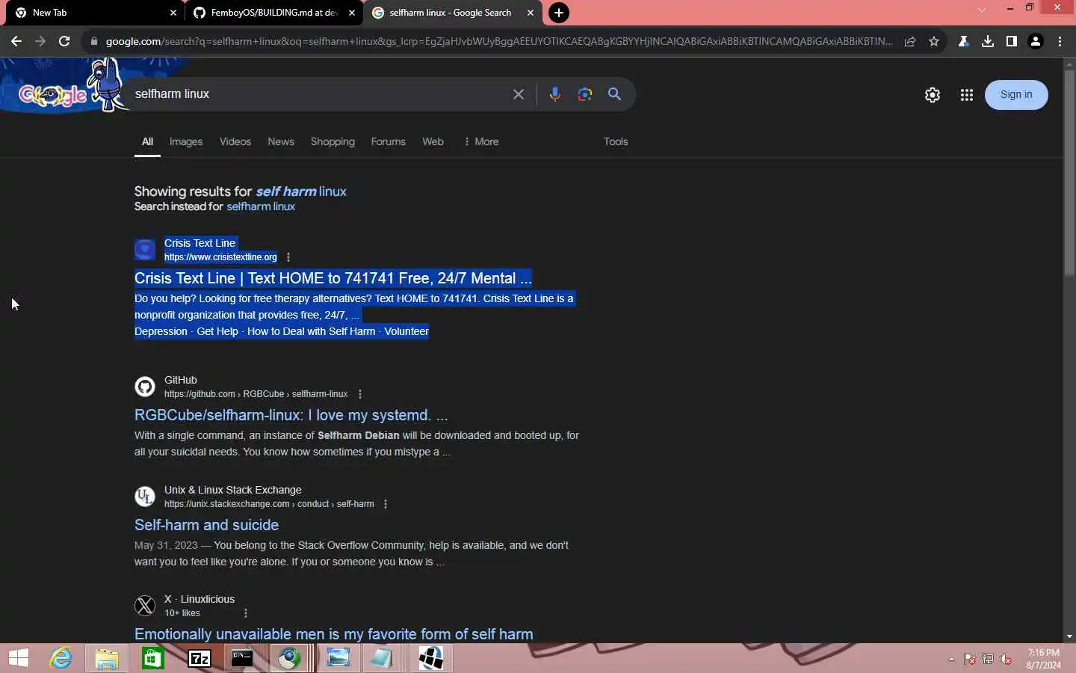Open How to Deal with Self Harm
The image size is (1076, 673).
click(311, 331)
